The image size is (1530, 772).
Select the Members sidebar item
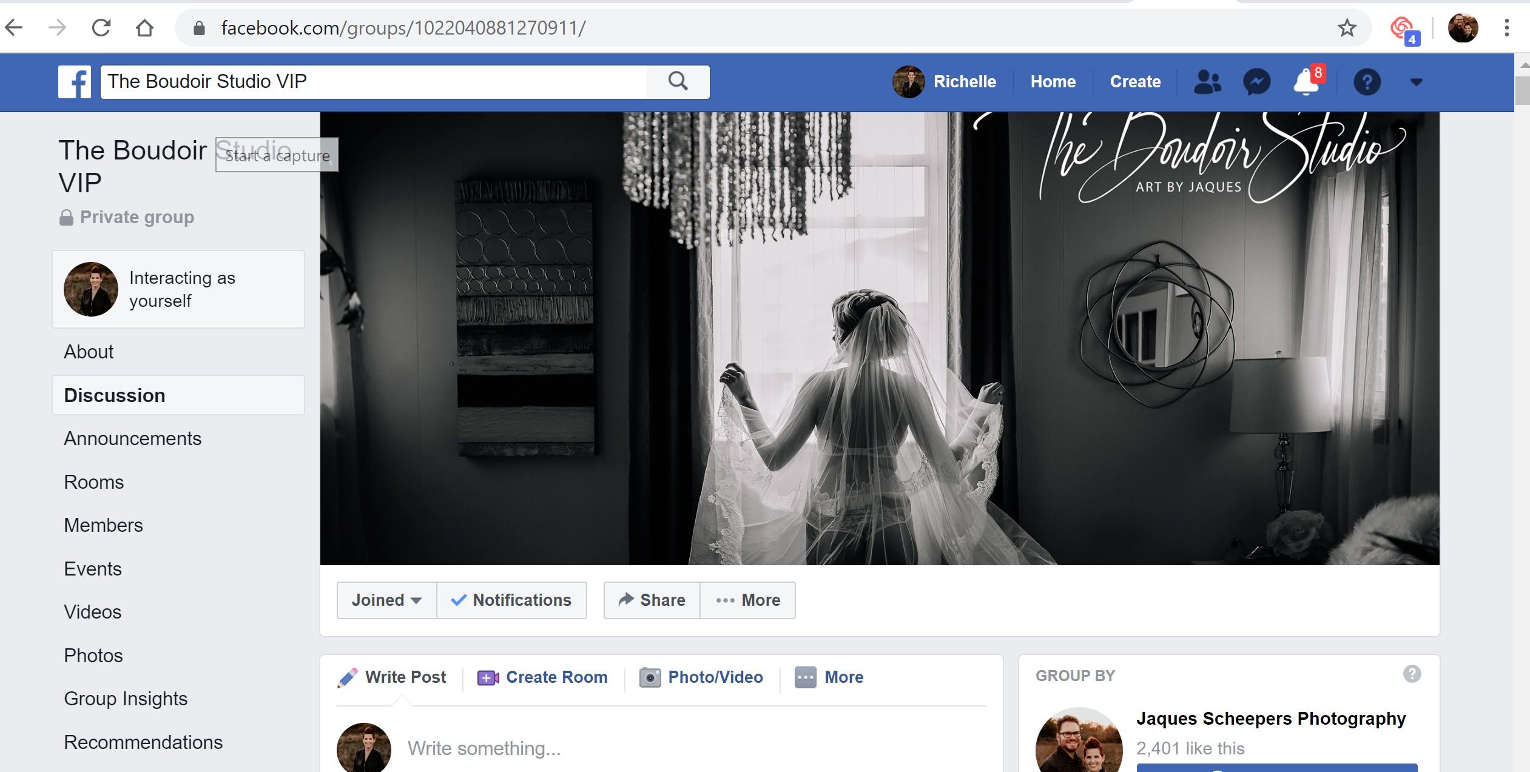tap(103, 525)
